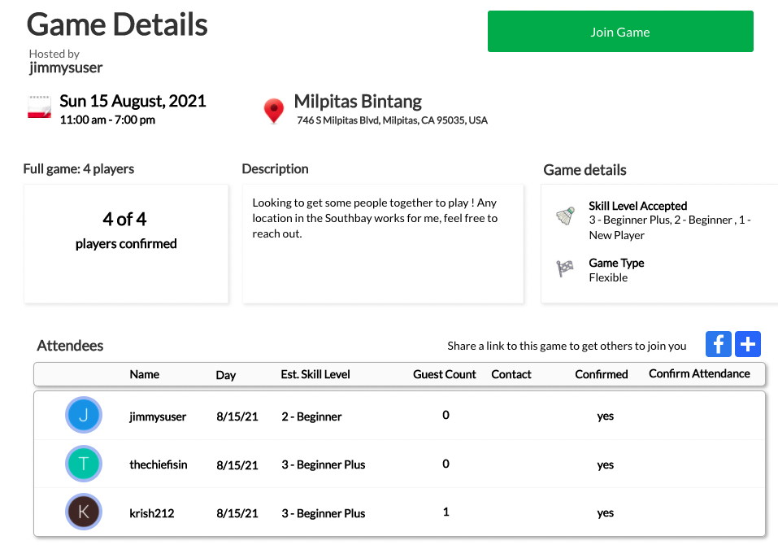Screen dimensions: 778x545
Task: Open thechiefisin's teal T avatar
Action: [x=83, y=464]
